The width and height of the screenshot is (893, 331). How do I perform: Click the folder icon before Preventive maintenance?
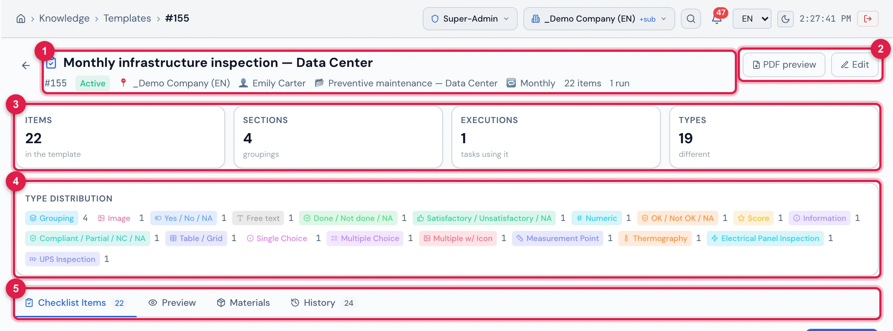tap(319, 83)
